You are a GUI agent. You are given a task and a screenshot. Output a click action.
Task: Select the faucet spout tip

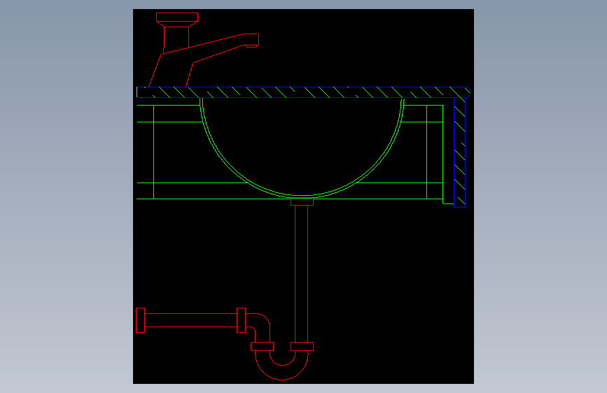tap(251, 40)
